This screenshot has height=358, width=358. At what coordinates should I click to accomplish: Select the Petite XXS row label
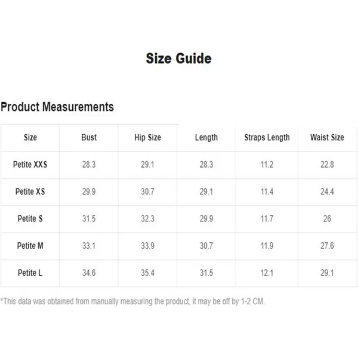tap(30, 165)
